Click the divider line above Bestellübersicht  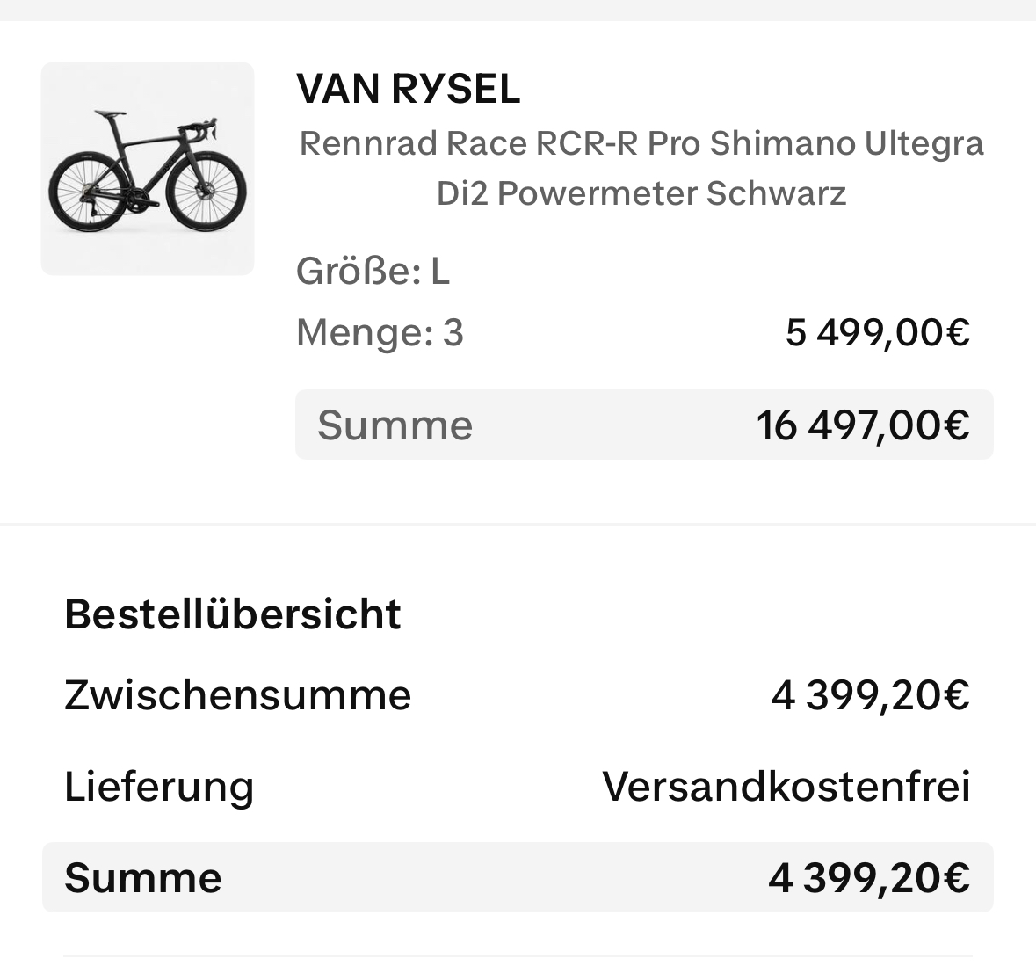pyautogui.click(x=518, y=525)
